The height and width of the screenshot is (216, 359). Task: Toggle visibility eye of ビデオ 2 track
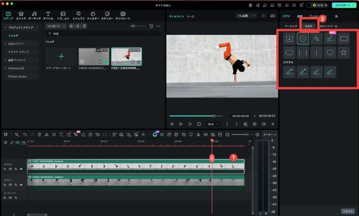click(21, 169)
